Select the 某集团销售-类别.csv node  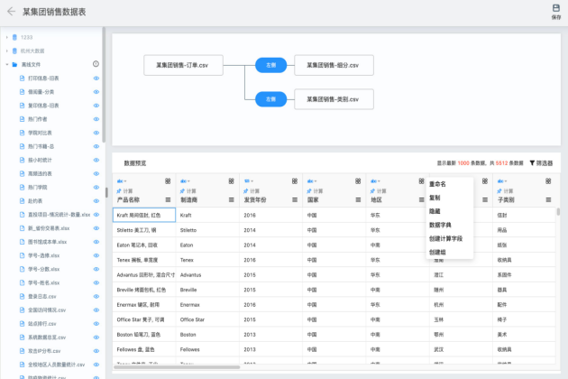(x=334, y=99)
